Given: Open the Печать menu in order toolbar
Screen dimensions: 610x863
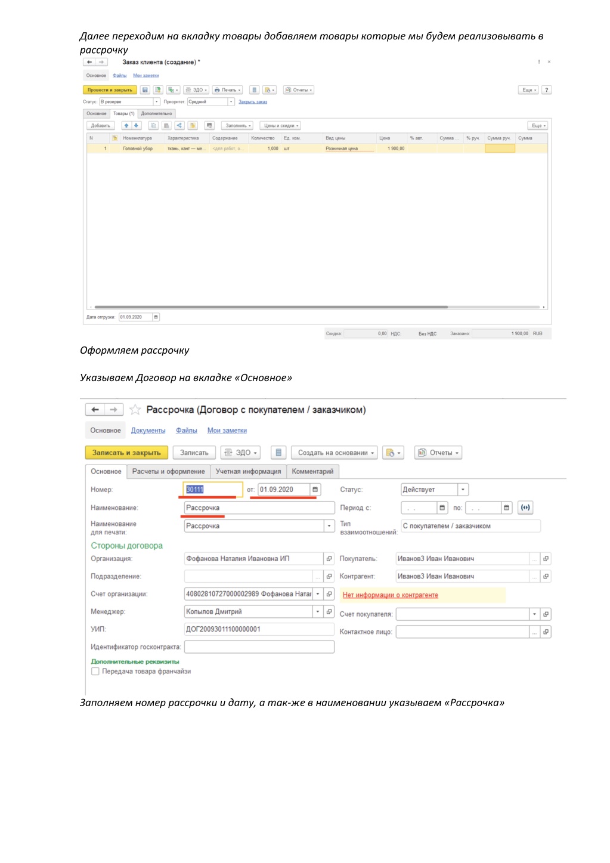Looking at the screenshot, I should tap(228, 90).
